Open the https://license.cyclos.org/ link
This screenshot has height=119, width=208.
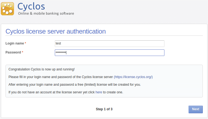133,77
